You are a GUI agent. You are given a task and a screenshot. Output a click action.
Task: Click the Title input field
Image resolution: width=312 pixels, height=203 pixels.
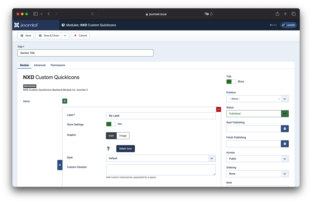[85, 53]
